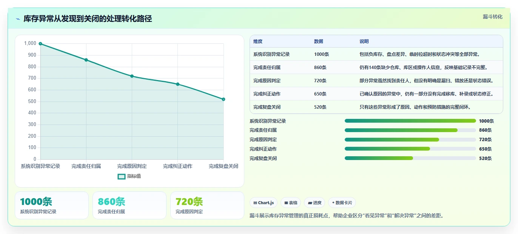Click the 650条 value in the table
This screenshot has width=518, height=234.
[x=320, y=94]
